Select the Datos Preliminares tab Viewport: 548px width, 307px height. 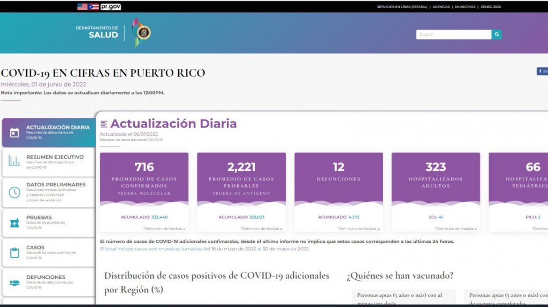tap(49, 193)
